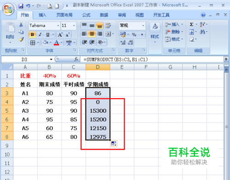
Task: Apply accounting number format
Action: click(123, 35)
